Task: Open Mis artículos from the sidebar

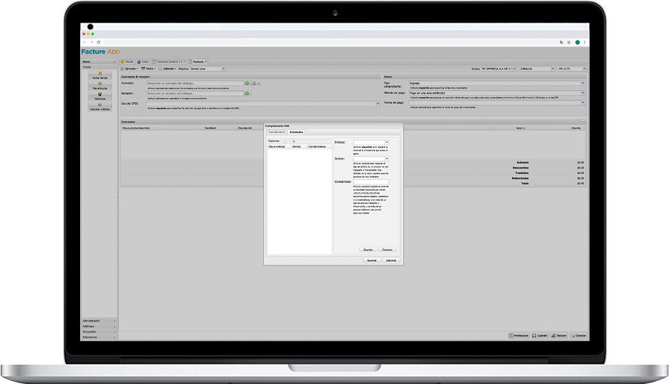Action: 100,86
